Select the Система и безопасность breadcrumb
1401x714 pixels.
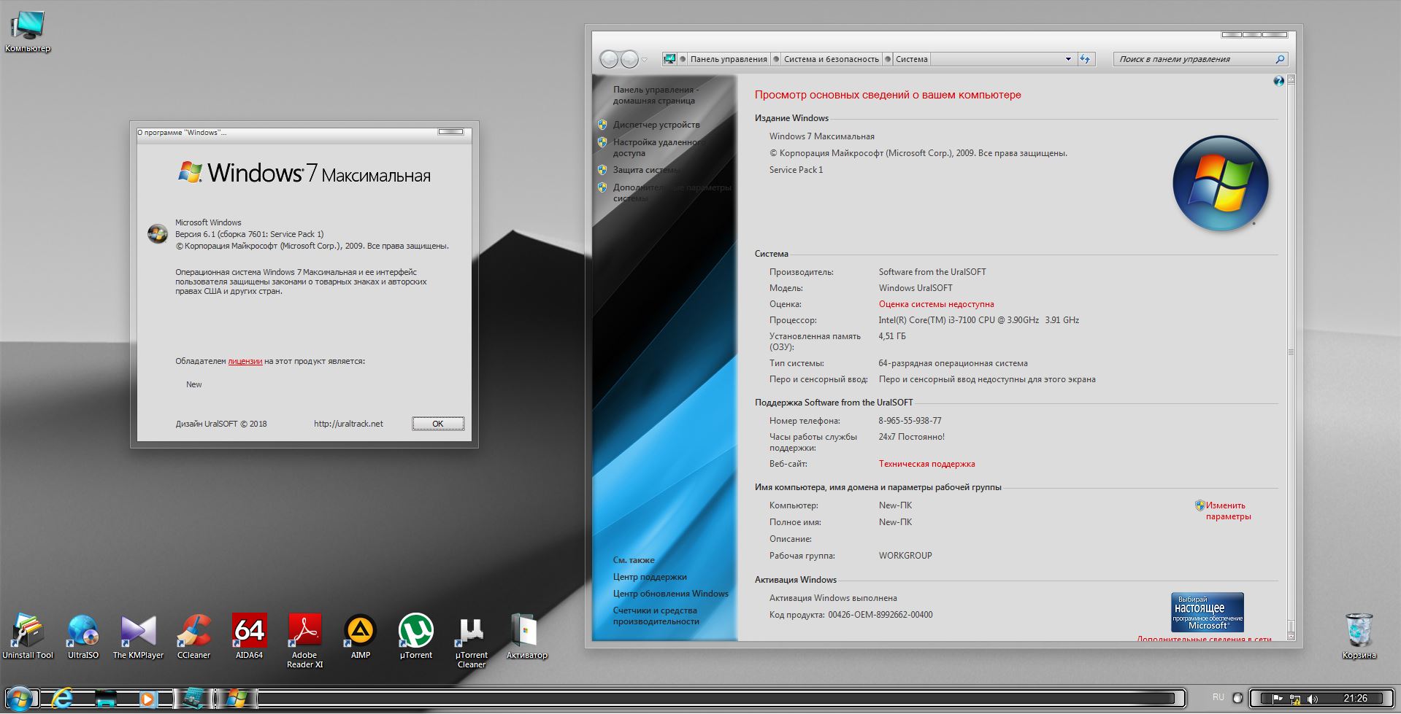[832, 59]
